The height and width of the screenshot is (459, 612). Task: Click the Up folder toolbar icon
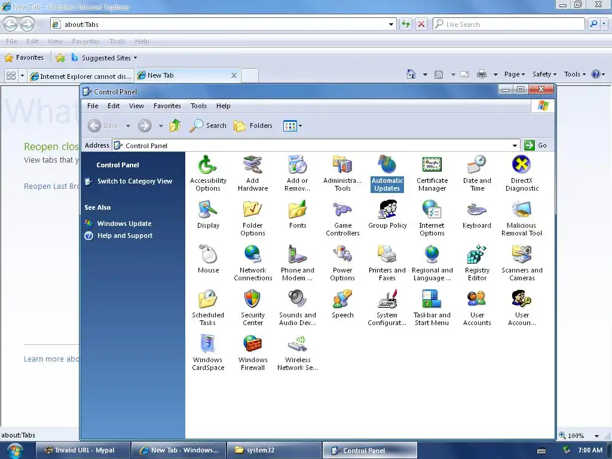[175, 126]
